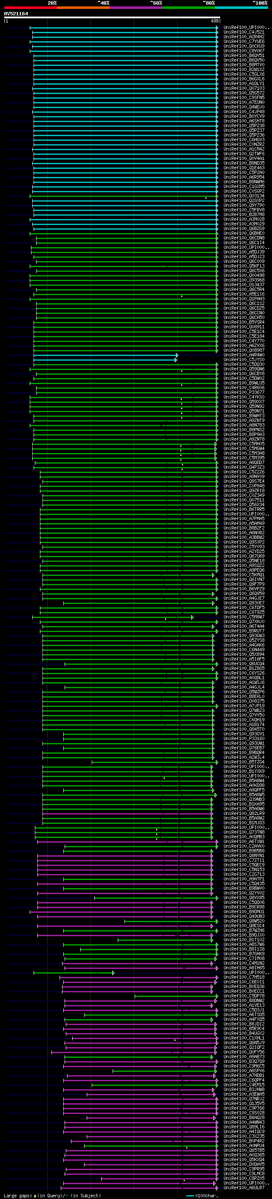The image size is (272, 1199).
Task: Select hit label UniRef100_Q59QN6
Action: [244, 369]
